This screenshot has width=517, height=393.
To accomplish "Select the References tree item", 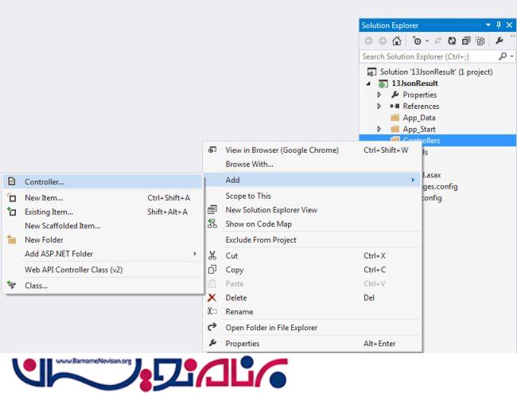I will (421, 106).
